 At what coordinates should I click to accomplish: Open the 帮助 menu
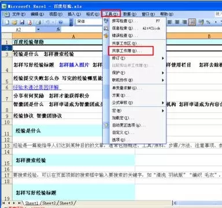point(166,14)
